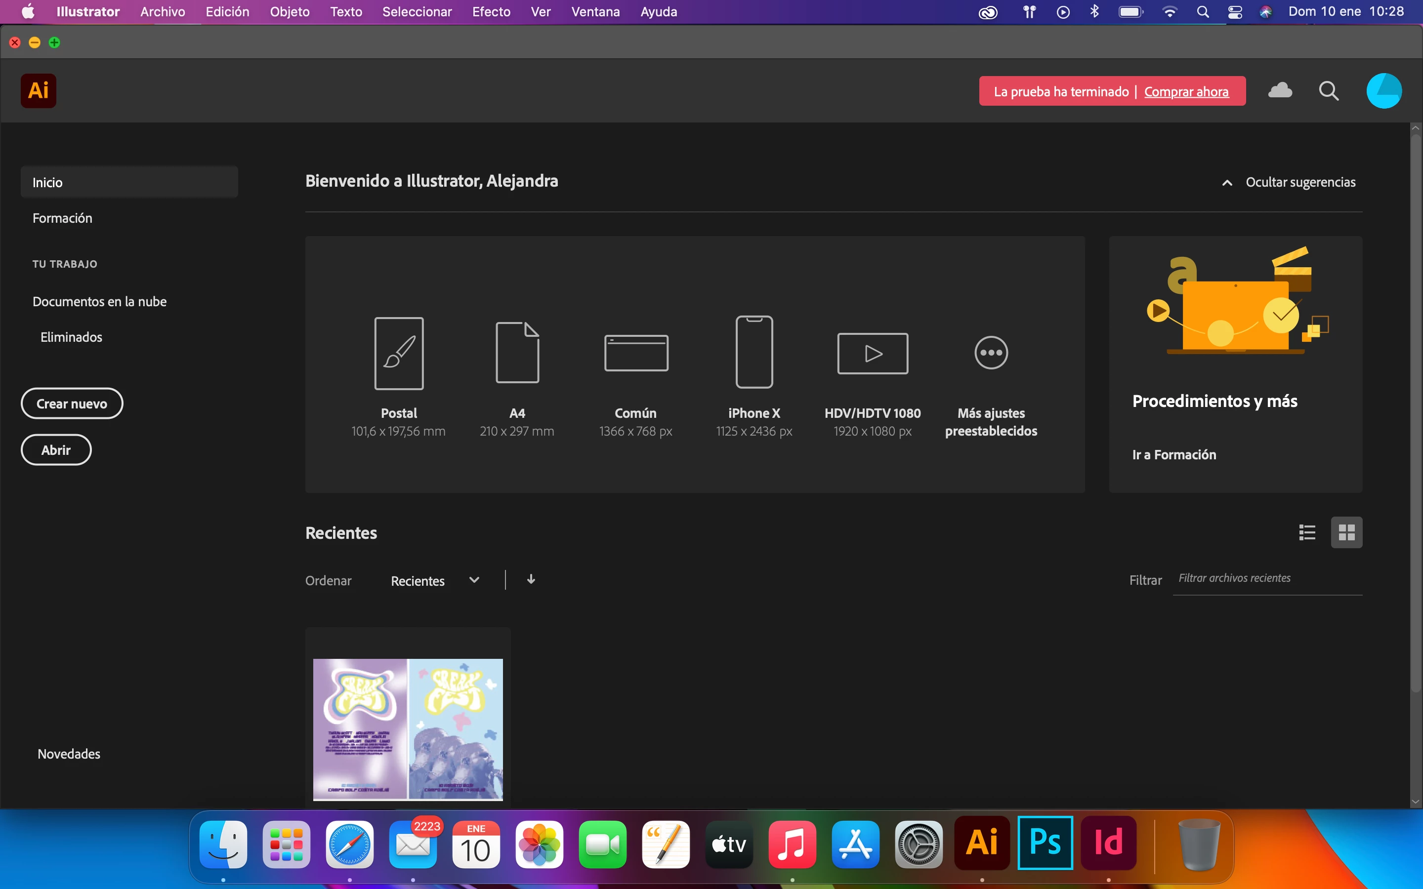
Task: Switch recent files to grid view
Action: (1346, 533)
